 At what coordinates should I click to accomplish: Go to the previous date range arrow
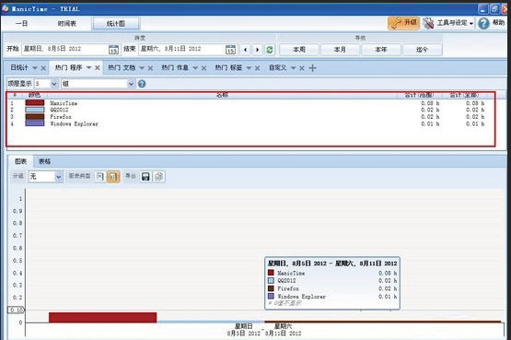(x=246, y=50)
